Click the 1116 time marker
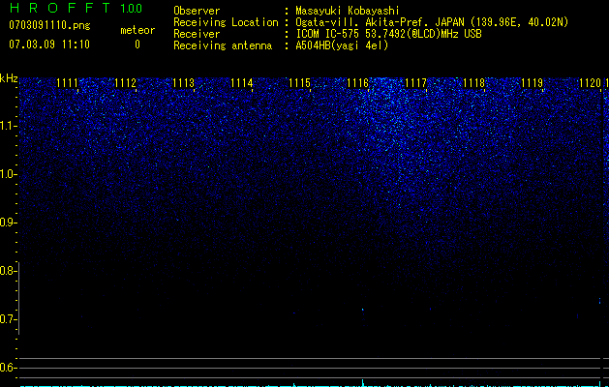 tap(357, 83)
